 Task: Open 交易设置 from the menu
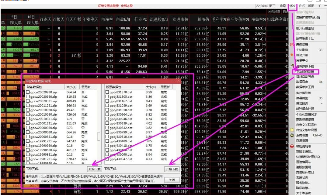[x=302, y=140]
